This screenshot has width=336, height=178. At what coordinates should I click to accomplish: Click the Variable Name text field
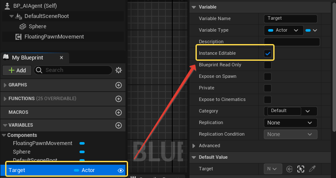click(x=290, y=19)
